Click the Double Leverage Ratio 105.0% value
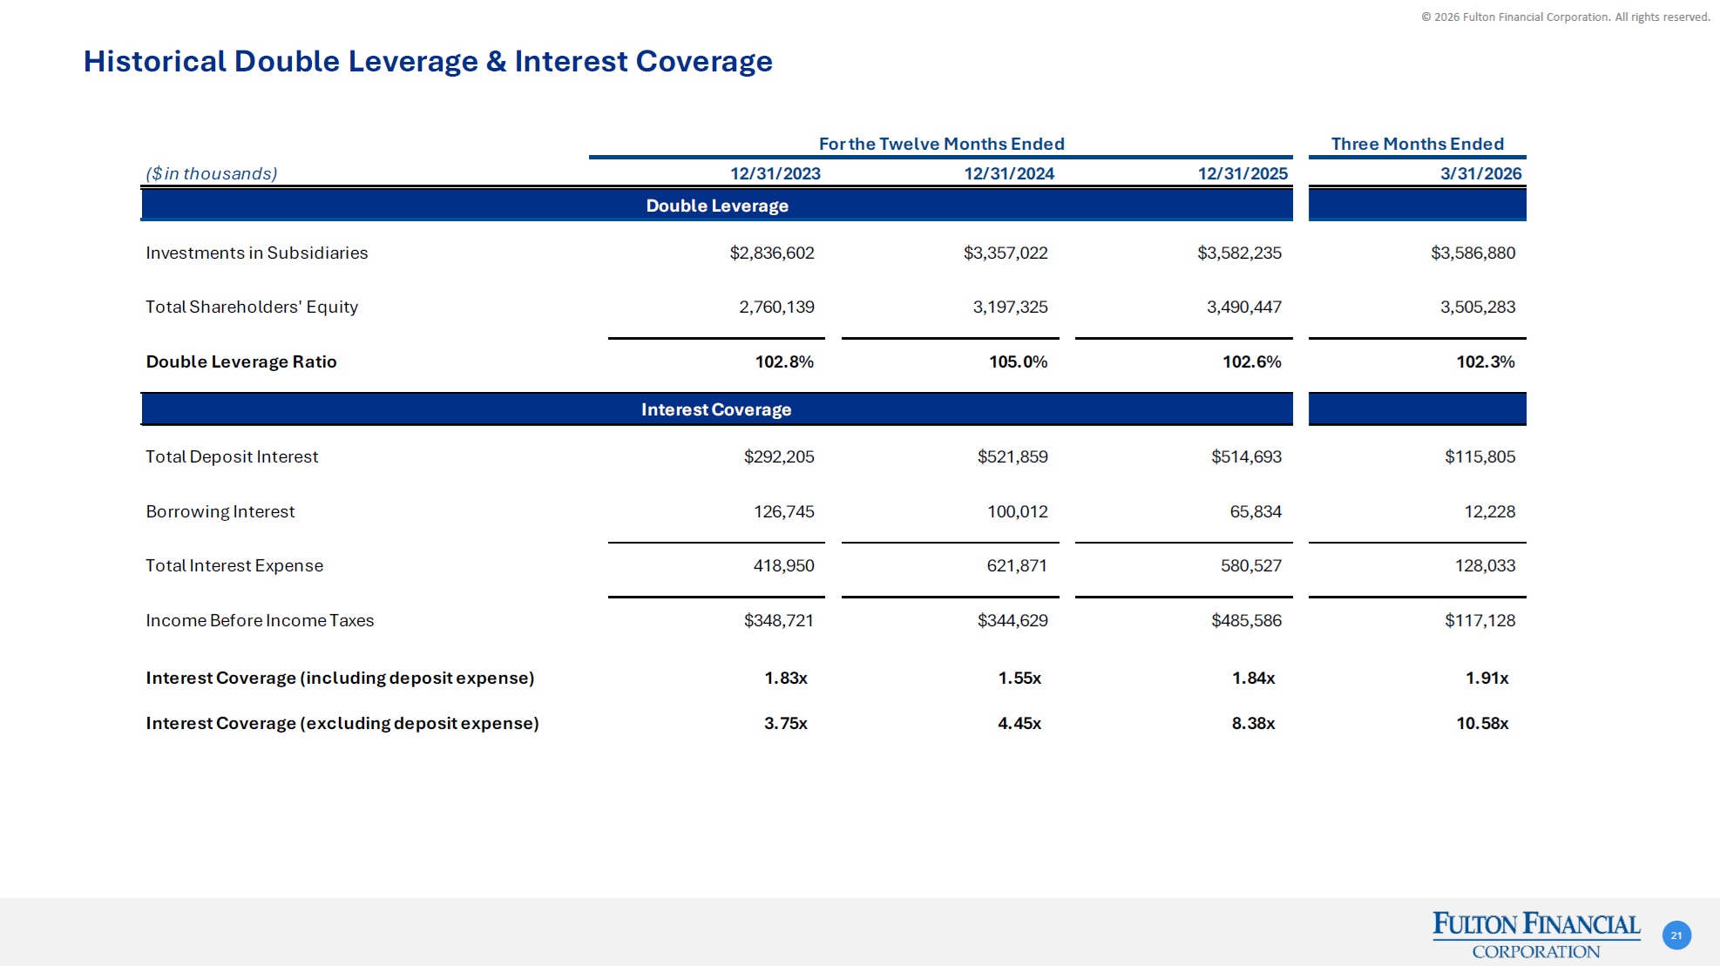The width and height of the screenshot is (1720, 966). pos(1018,361)
